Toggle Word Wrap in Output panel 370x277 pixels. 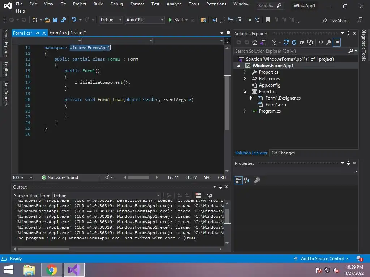click(x=209, y=195)
